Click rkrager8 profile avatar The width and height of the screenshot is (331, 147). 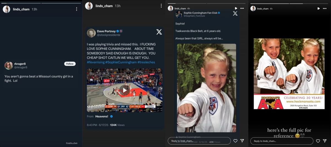click(9, 66)
